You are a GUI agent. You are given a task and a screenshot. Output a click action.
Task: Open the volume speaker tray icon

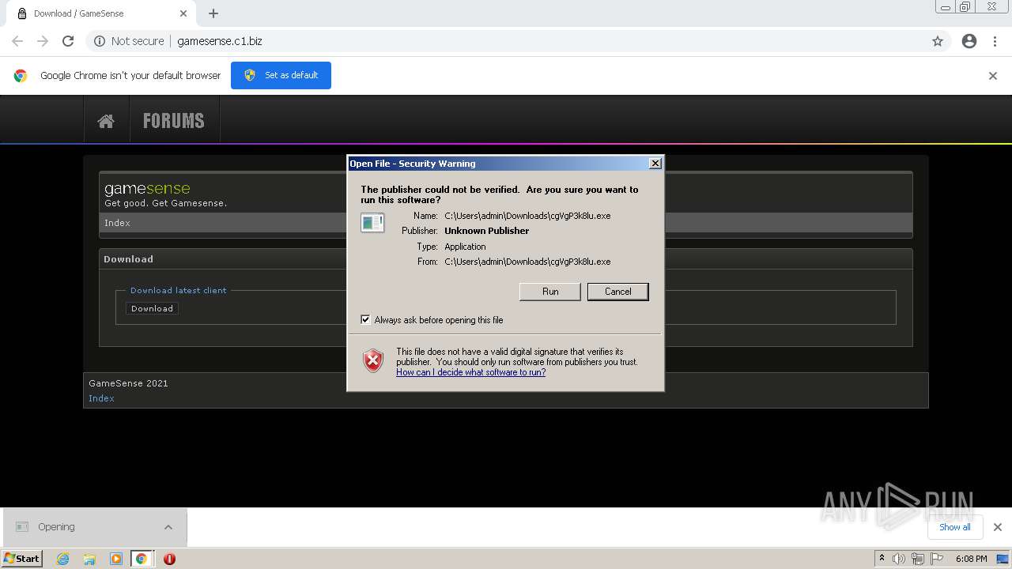click(899, 559)
